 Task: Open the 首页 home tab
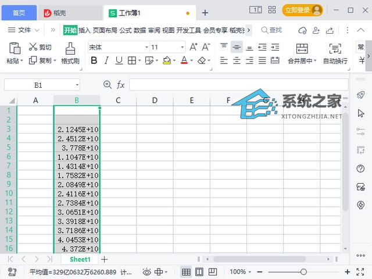(19, 13)
